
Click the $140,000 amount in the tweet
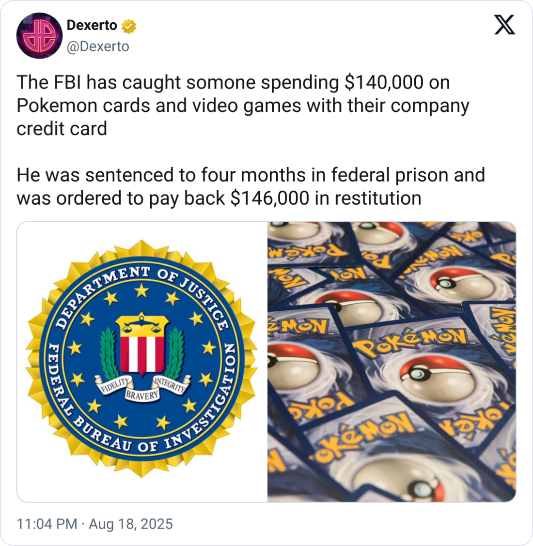click(x=384, y=82)
